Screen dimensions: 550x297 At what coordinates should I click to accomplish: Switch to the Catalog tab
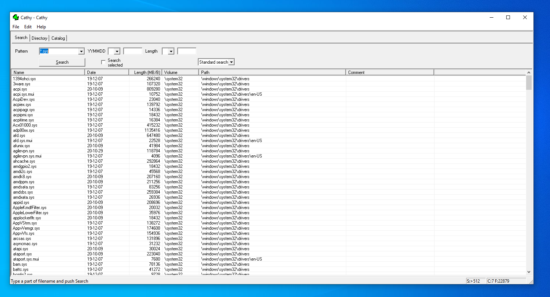click(x=58, y=38)
